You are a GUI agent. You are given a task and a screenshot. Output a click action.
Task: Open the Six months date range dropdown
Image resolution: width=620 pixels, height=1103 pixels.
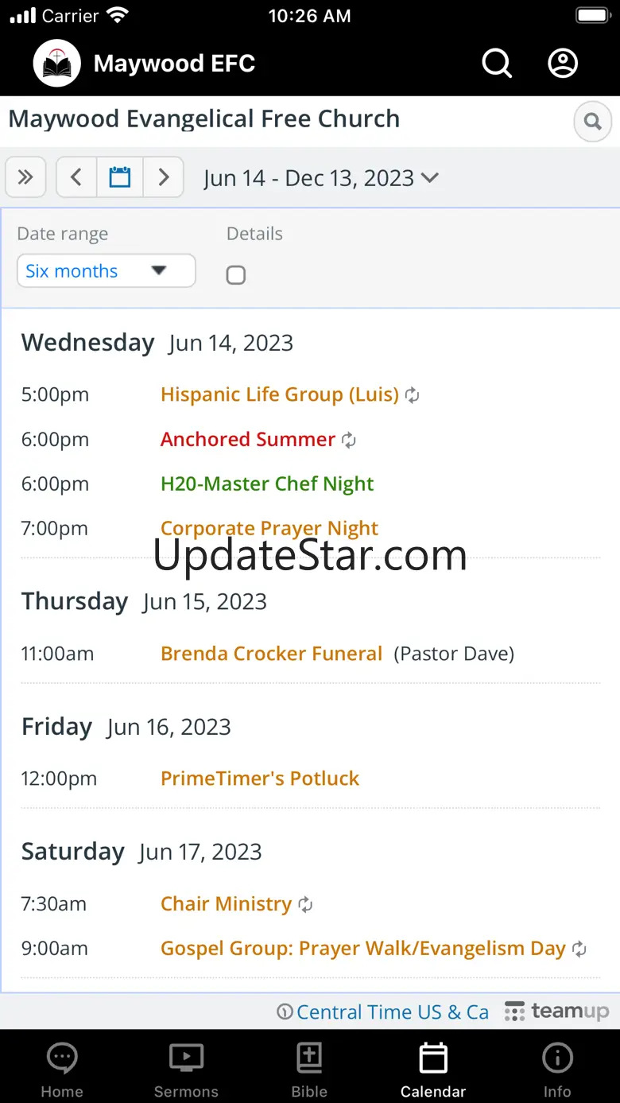[107, 270]
